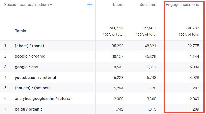Click total engaged sessions value 84,232

[193, 28]
